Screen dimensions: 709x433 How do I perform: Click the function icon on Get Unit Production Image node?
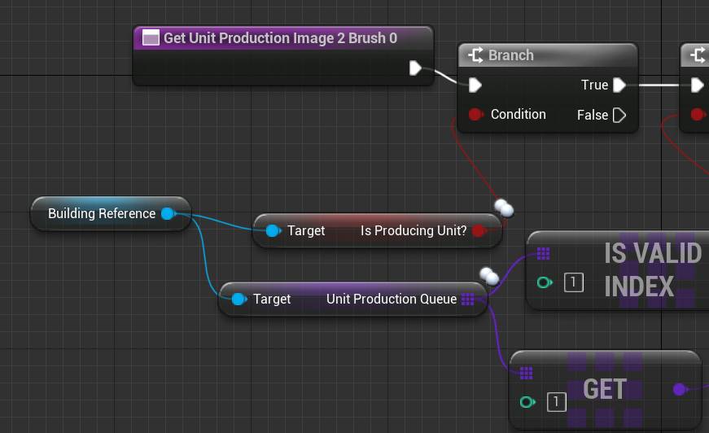click(x=151, y=37)
